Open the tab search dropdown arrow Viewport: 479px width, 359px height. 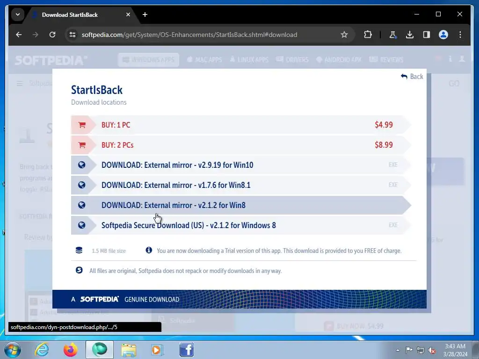[x=18, y=14]
